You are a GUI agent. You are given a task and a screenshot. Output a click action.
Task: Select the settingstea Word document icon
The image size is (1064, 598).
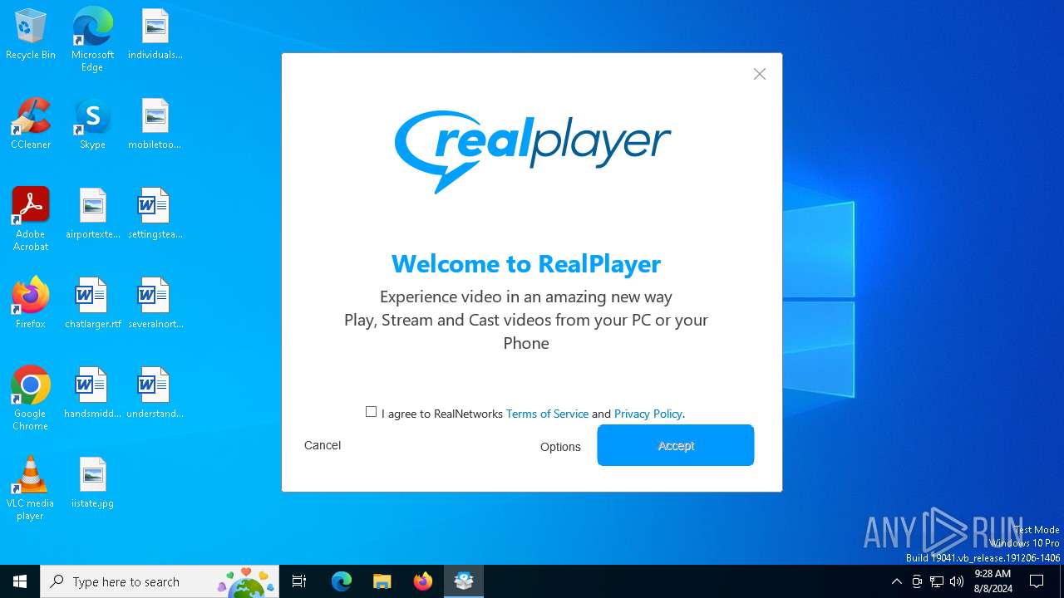pos(155,214)
